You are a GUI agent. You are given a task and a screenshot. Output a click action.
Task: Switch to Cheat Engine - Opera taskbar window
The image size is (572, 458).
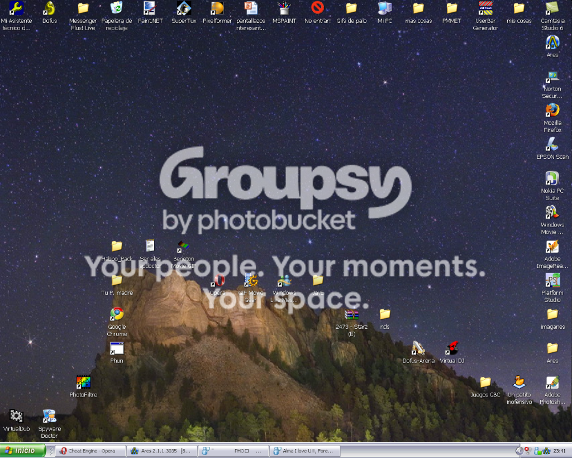(90, 451)
